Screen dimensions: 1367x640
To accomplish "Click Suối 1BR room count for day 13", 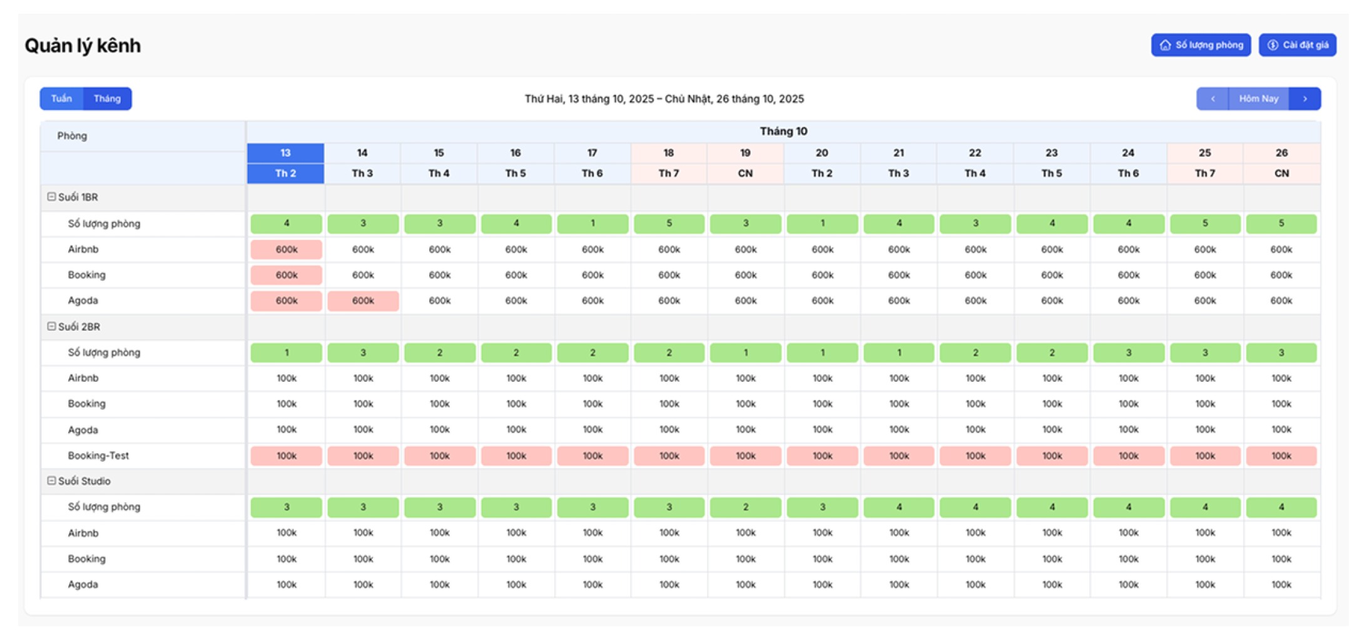I will [286, 224].
